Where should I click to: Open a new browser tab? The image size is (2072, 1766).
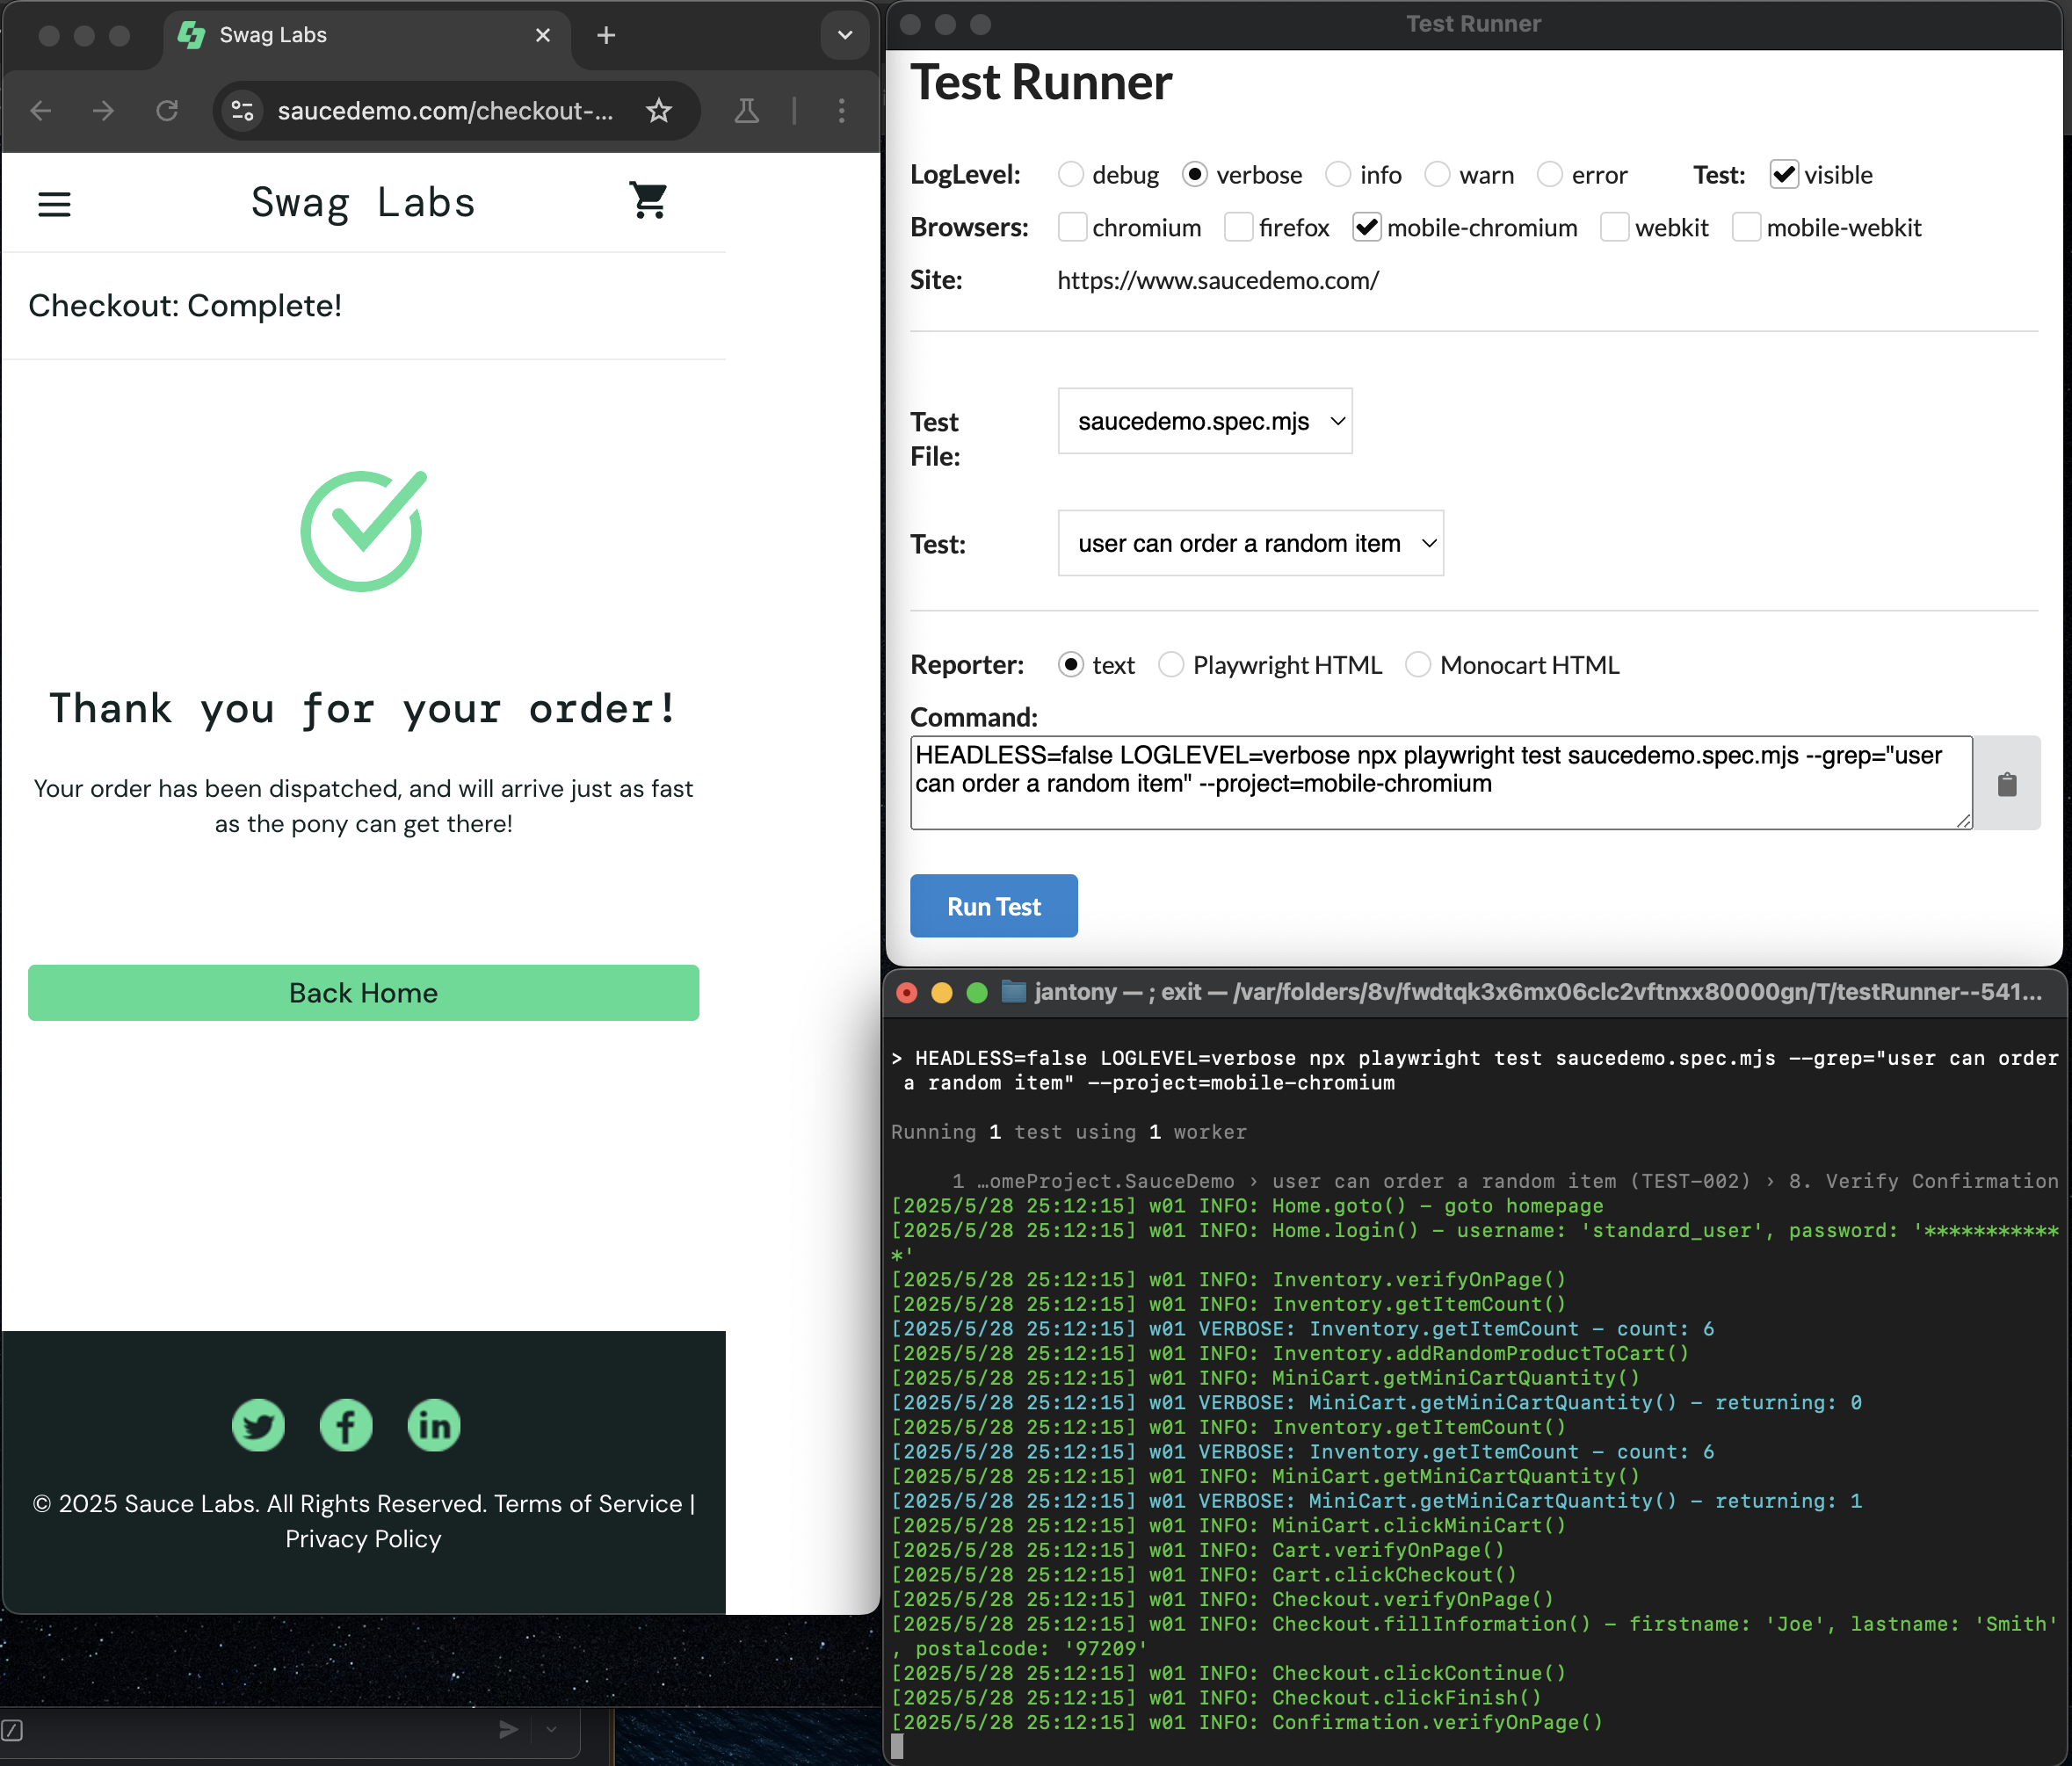point(606,35)
